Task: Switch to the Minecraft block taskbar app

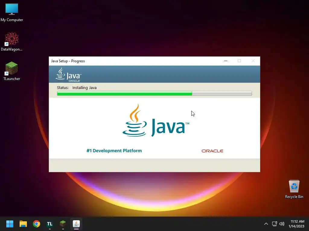Action: tap(63, 224)
